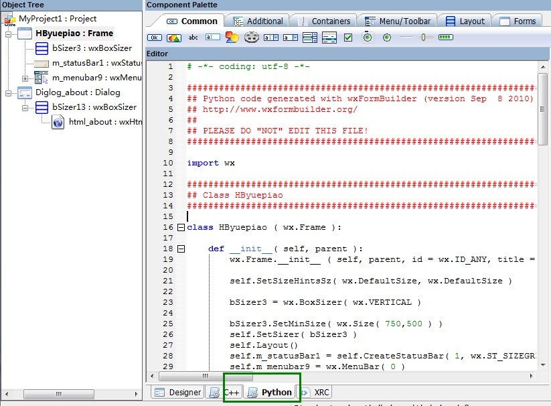The height and width of the screenshot is (406, 551).
Task: Select the m_statusBar1 tree label
Action: click(x=97, y=63)
